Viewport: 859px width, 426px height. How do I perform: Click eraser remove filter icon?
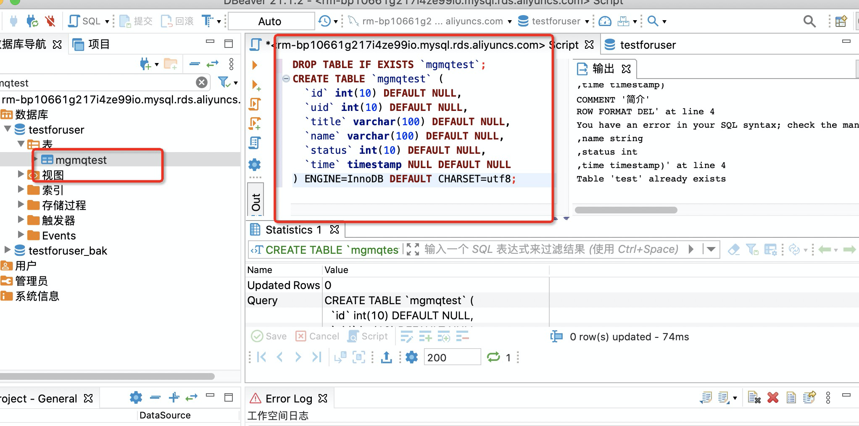733,250
